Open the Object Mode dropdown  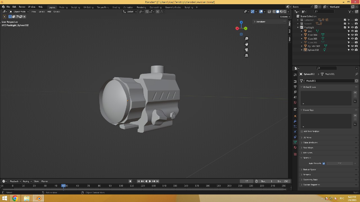pyautogui.click(x=19, y=12)
